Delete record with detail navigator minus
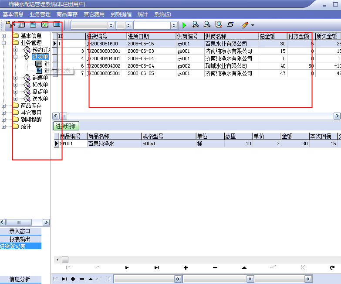The height and width of the screenshot is (284, 341). pos(215,268)
